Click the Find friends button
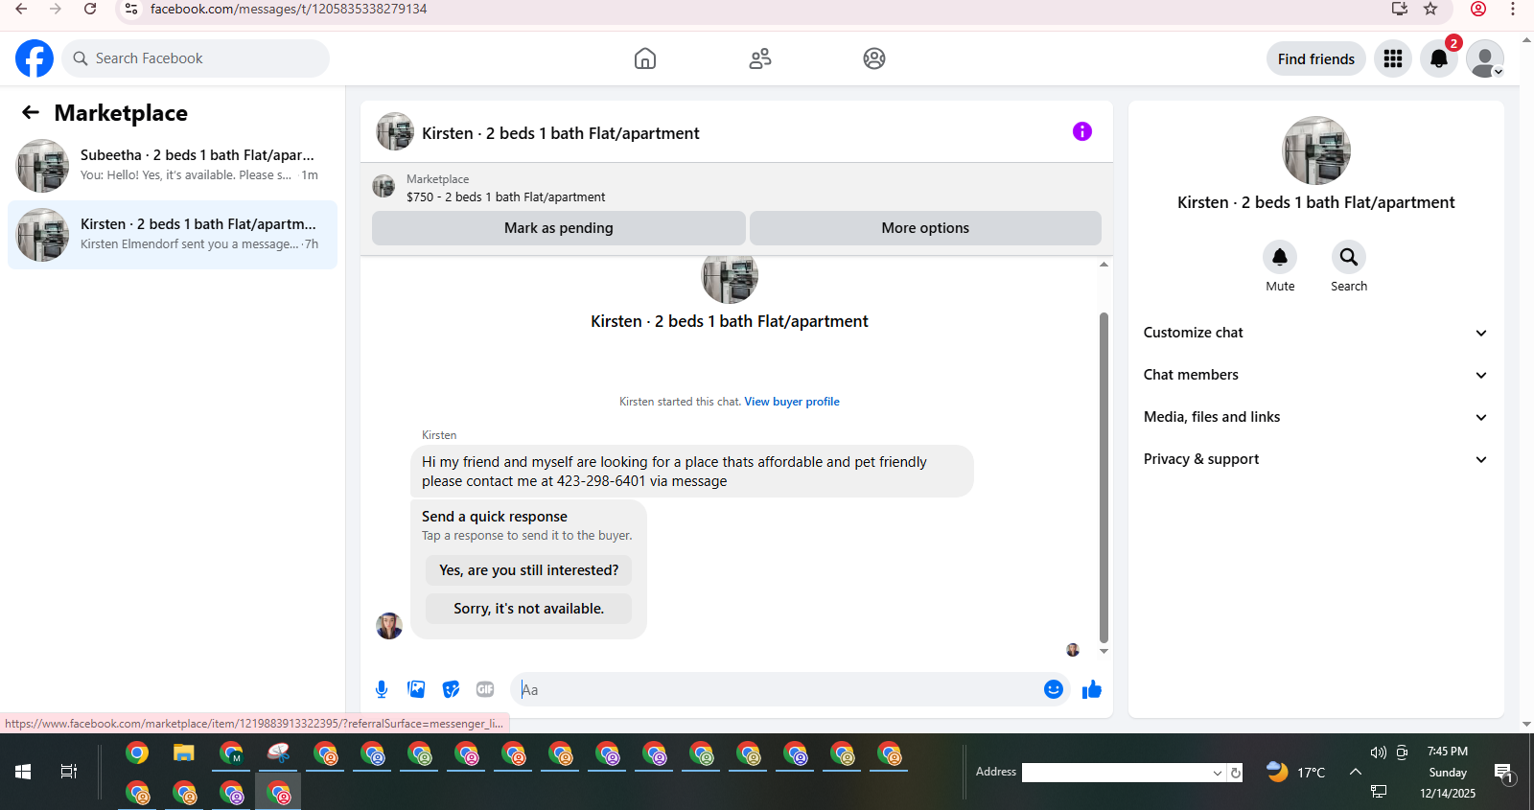 click(1316, 58)
